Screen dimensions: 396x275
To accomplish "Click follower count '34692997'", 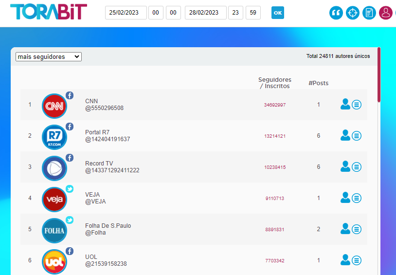I will coord(275,105).
